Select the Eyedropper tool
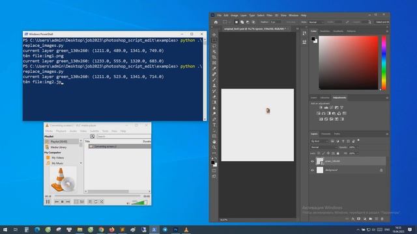The image size is (417, 234). point(214,68)
